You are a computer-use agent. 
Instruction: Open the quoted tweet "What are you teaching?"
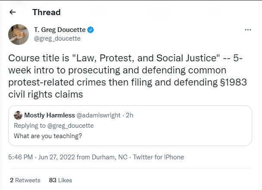130,126
